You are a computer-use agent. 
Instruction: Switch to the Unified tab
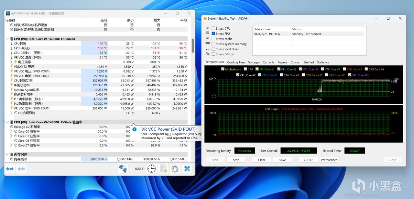309,62
